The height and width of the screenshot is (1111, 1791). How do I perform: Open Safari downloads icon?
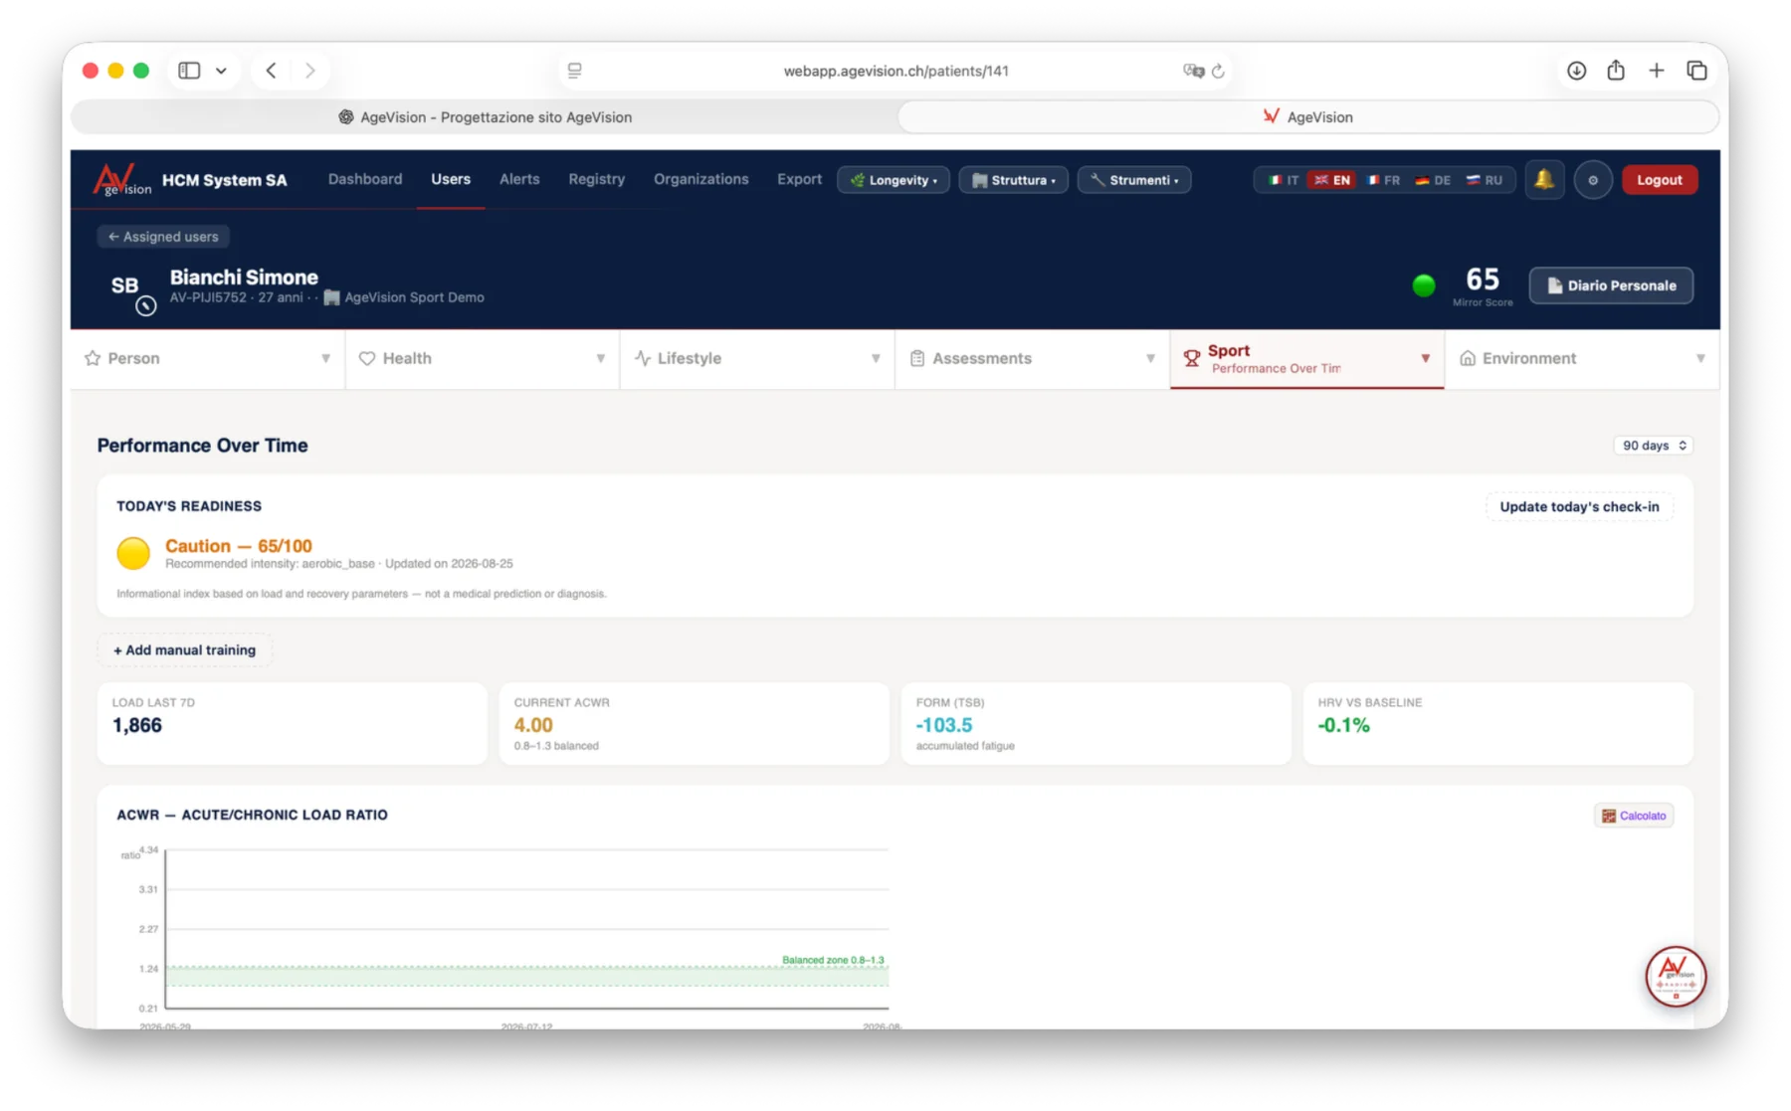click(x=1576, y=71)
